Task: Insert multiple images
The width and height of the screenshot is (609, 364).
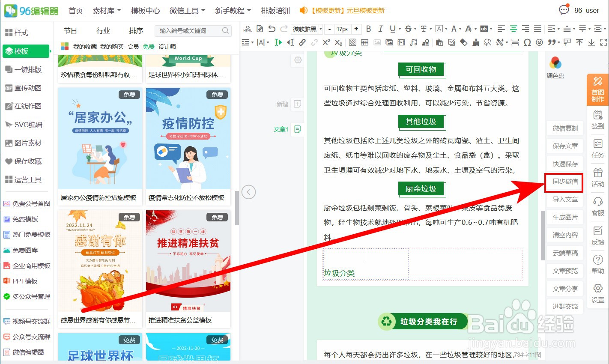Action: point(389,42)
